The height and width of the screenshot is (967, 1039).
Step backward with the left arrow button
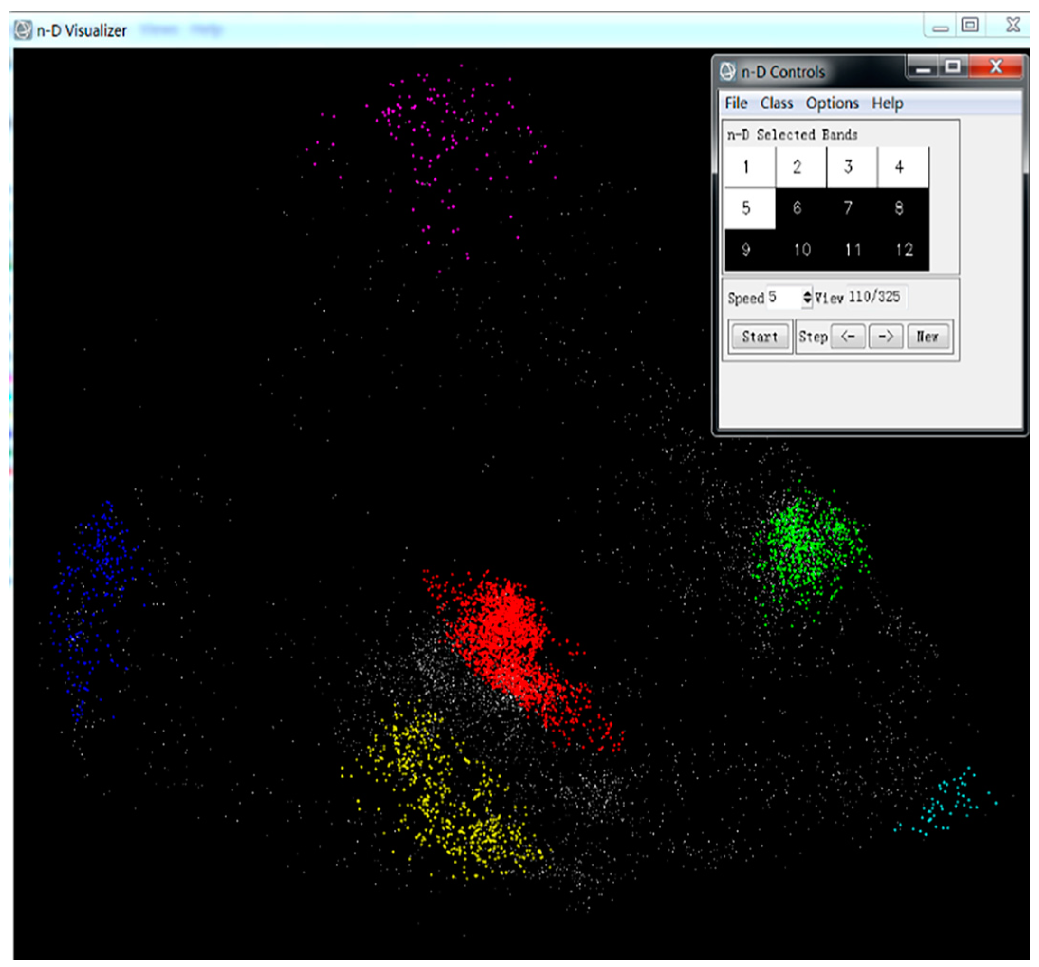(x=847, y=336)
